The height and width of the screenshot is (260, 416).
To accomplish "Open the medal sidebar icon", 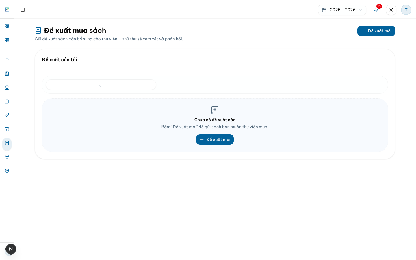I will point(7,157).
